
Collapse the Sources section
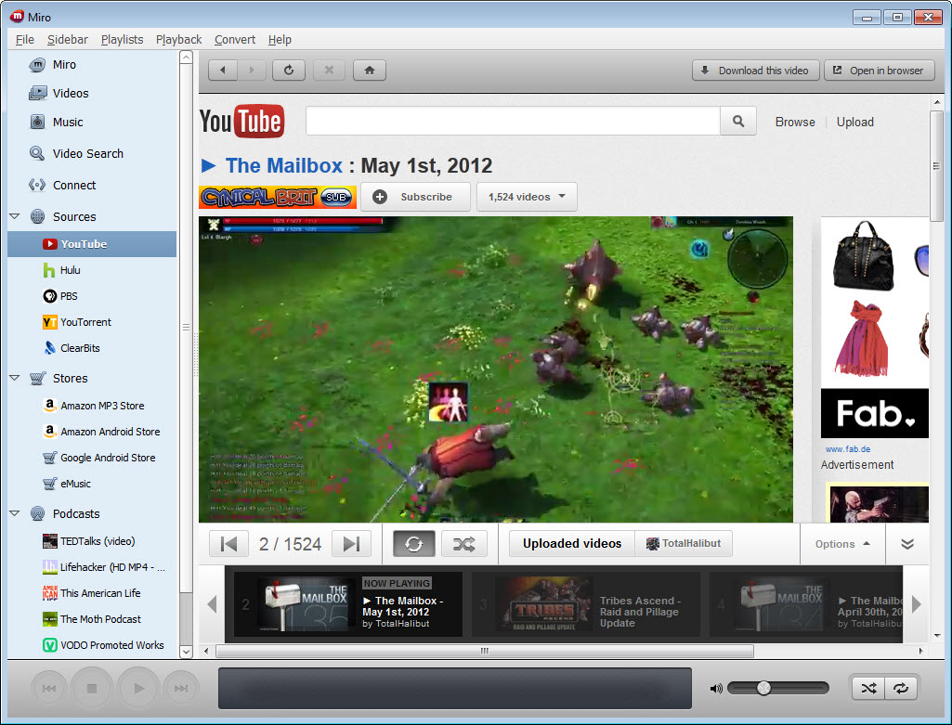pyautogui.click(x=15, y=216)
